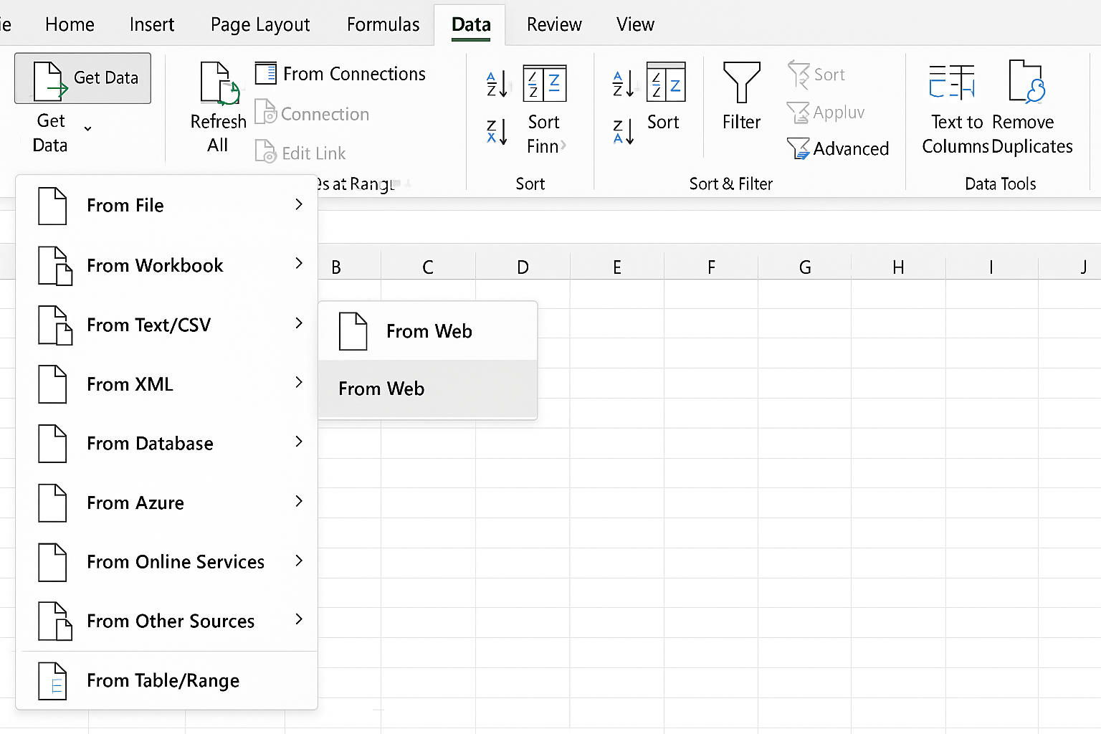Click the Refresh All icon
The height and width of the screenshot is (734, 1101).
(219, 82)
